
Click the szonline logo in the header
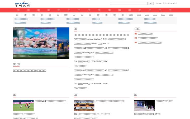(x=22, y=4)
